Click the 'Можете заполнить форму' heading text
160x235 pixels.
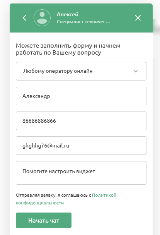pyautogui.click(x=68, y=49)
